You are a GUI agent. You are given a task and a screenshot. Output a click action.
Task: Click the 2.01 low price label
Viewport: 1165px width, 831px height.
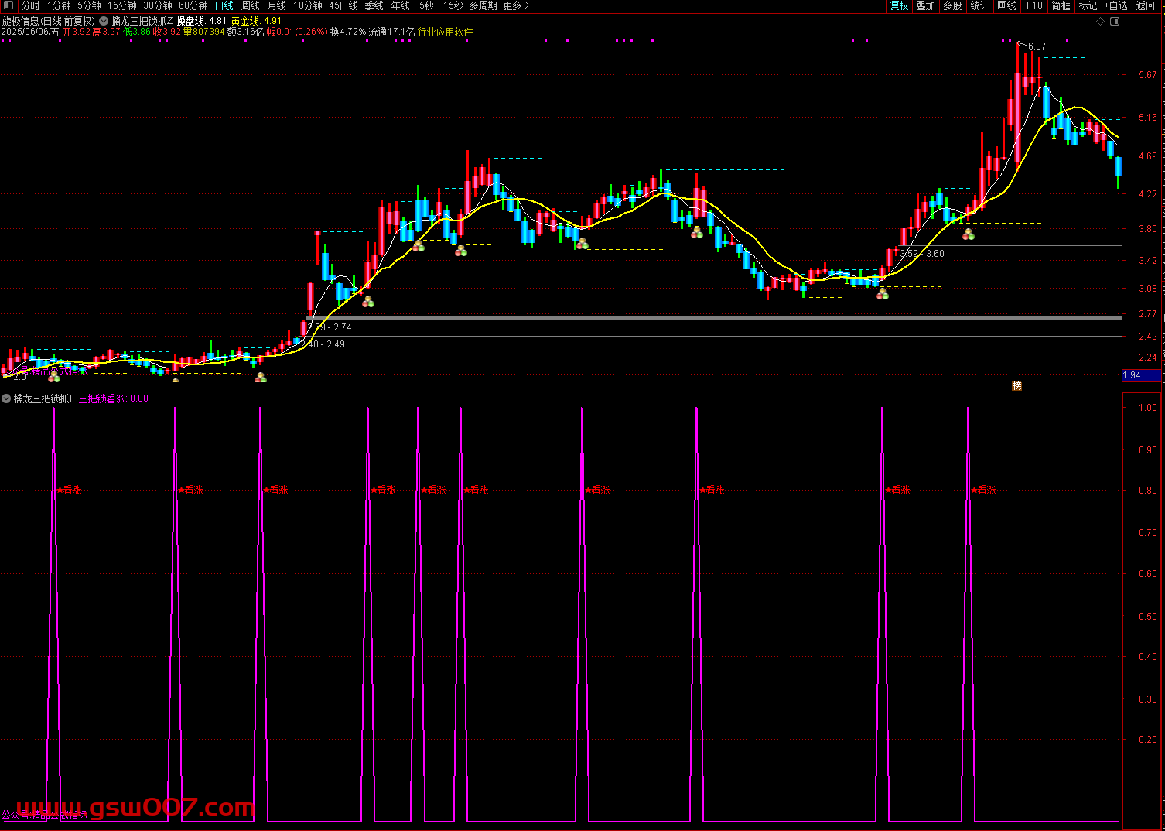tap(22, 377)
